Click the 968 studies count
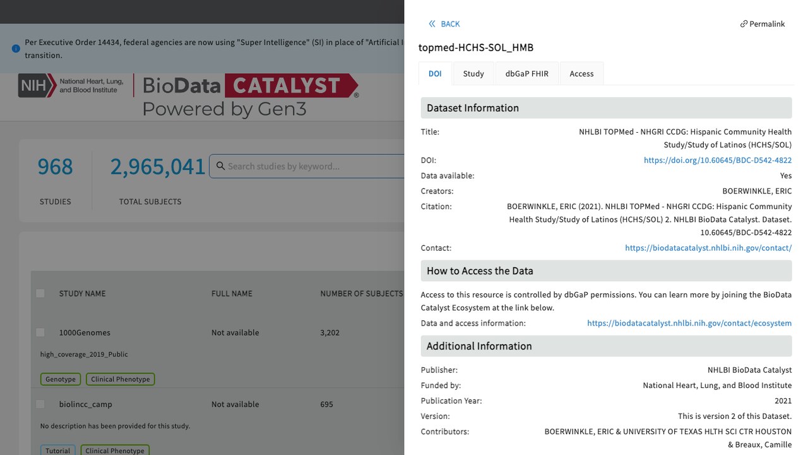The image size is (808, 455). click(56, 167)
